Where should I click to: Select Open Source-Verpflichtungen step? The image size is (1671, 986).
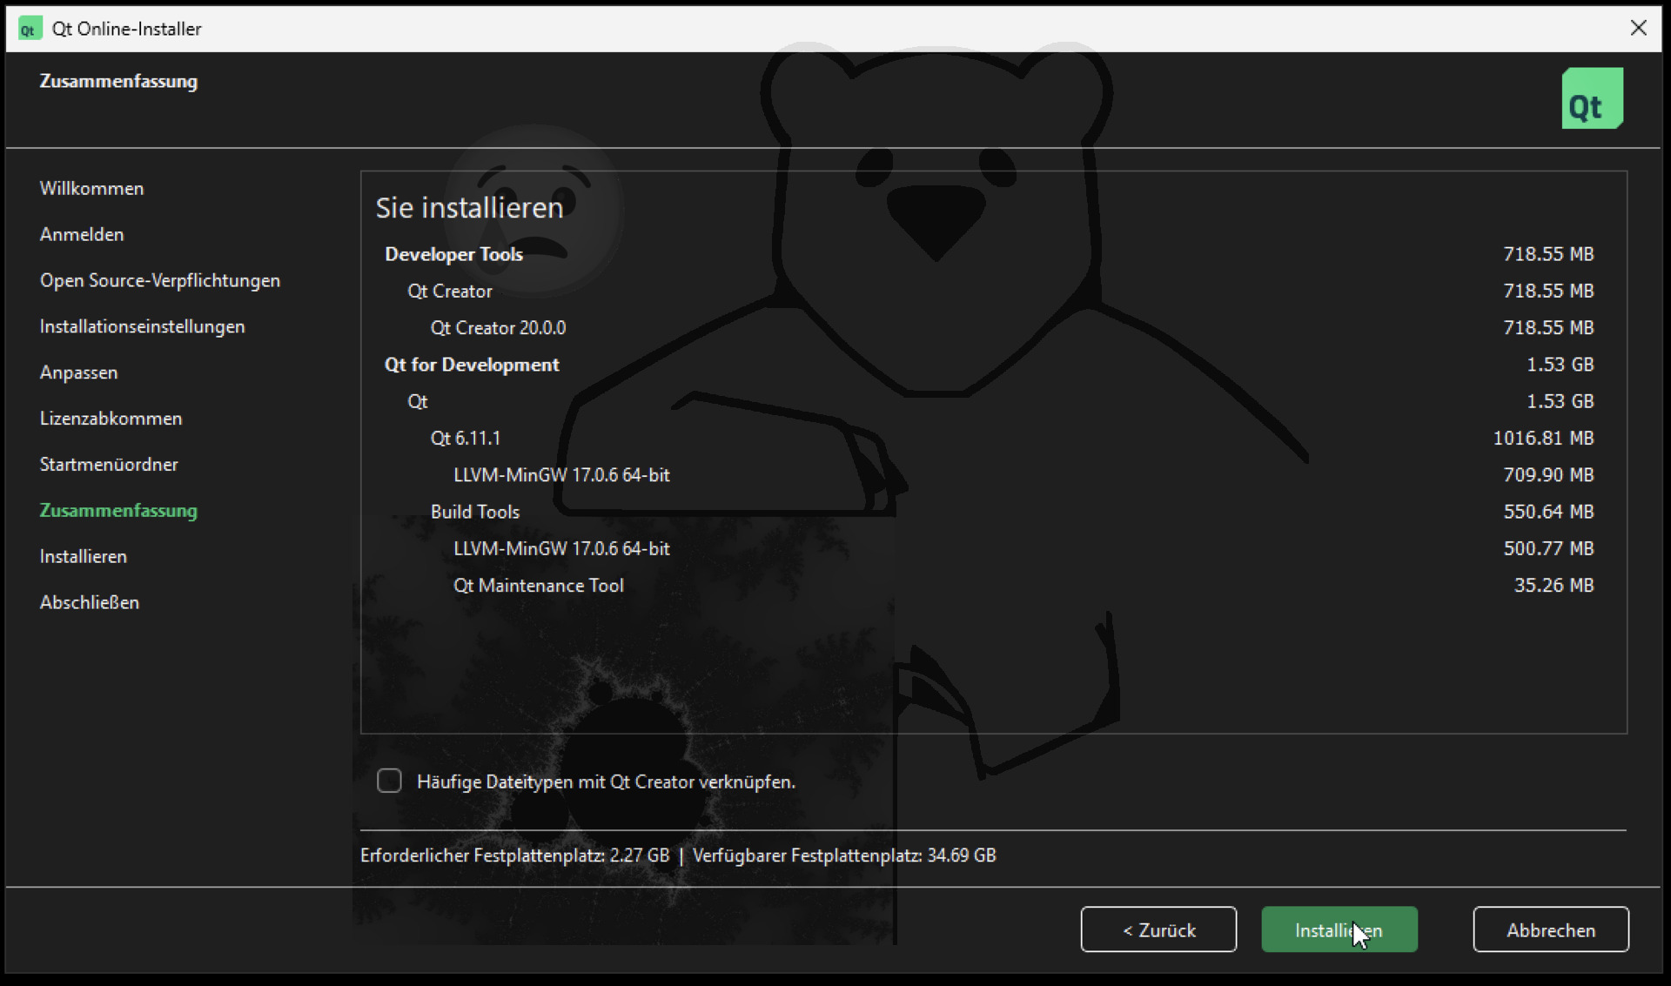(159, 280)
